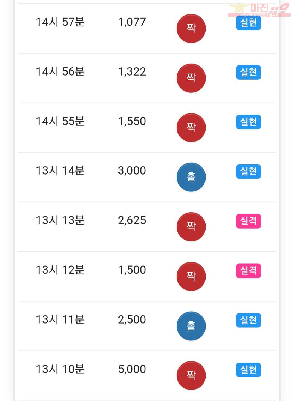Image resolution: width=294 pixels, height=401 pixels.
Task: Click the red 짝 circle for 13시 13분
Action: (x=191, y=227)
